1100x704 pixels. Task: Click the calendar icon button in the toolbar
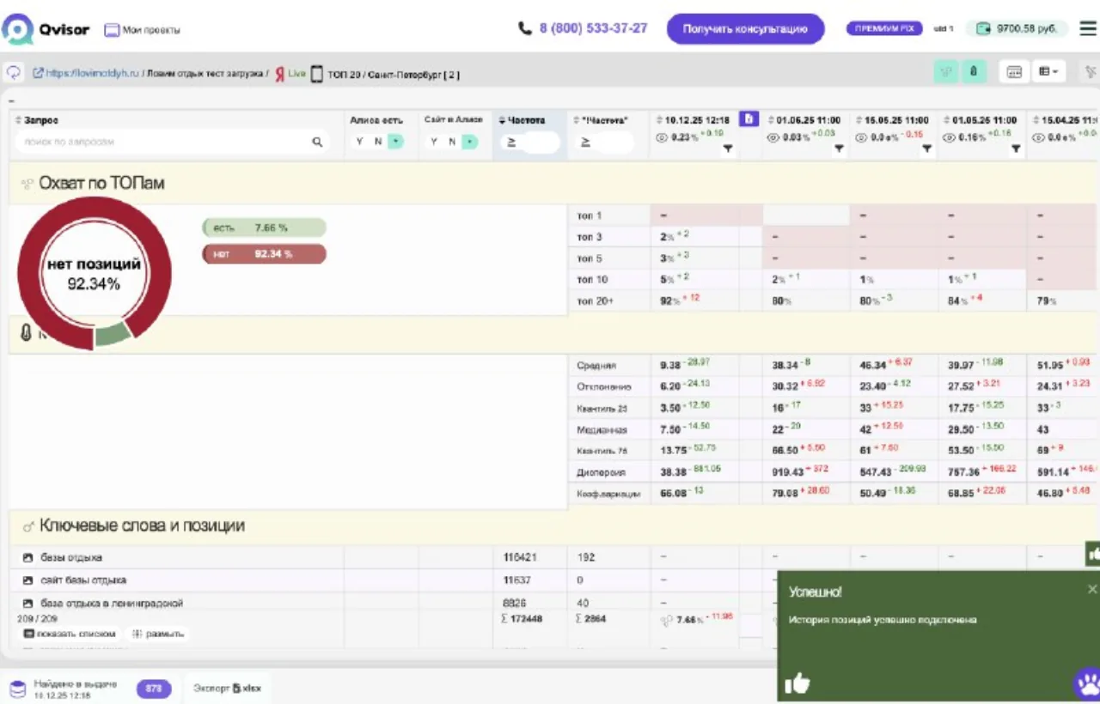(1014, 72)
